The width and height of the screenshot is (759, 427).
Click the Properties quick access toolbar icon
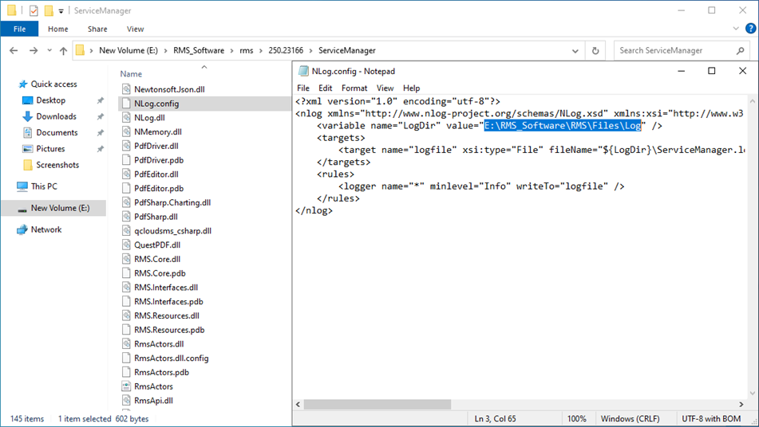34,10
